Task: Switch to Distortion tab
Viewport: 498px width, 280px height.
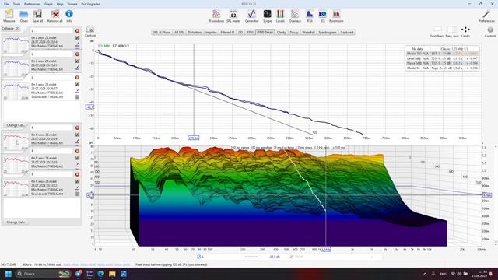Action: tap(195, 33)
